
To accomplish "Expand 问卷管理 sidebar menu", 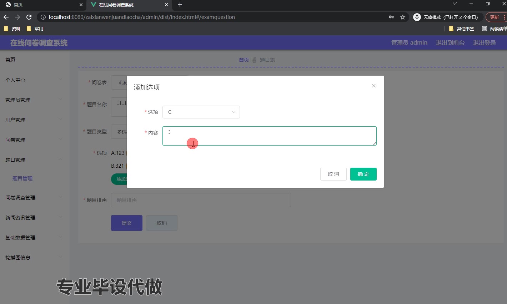I will [x=35, y=140].
